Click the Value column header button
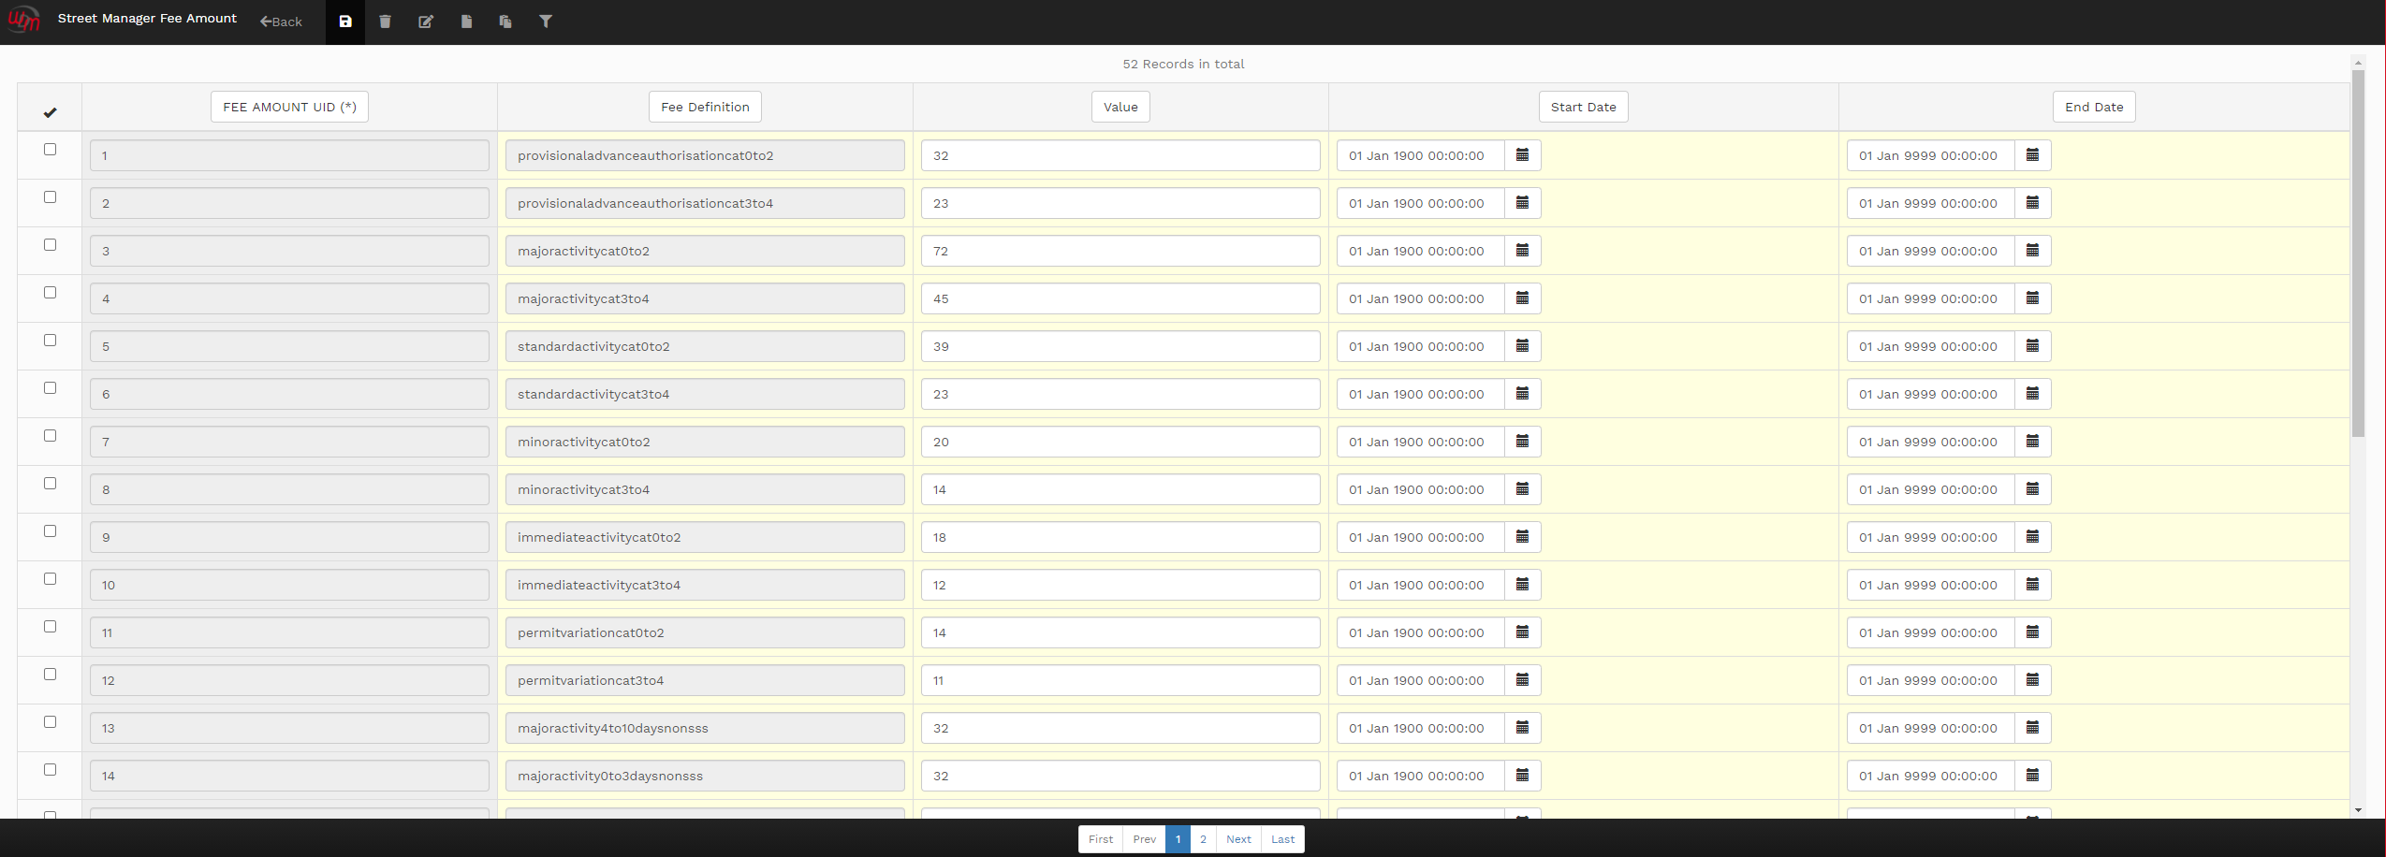 pos(1120,107)
